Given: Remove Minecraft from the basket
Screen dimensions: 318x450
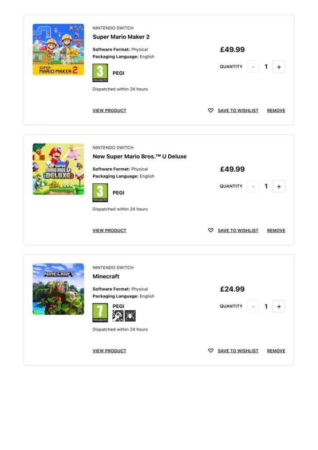Looking at the screenshot, I should tap(276, 351).
